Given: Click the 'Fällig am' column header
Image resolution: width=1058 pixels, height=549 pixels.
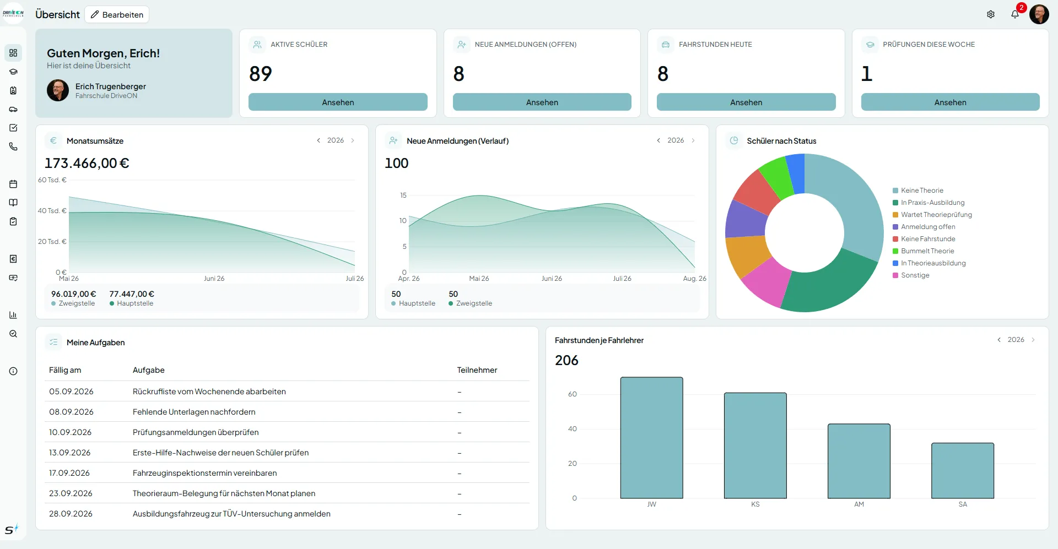Looking at the screenshot, I should 65,370.
